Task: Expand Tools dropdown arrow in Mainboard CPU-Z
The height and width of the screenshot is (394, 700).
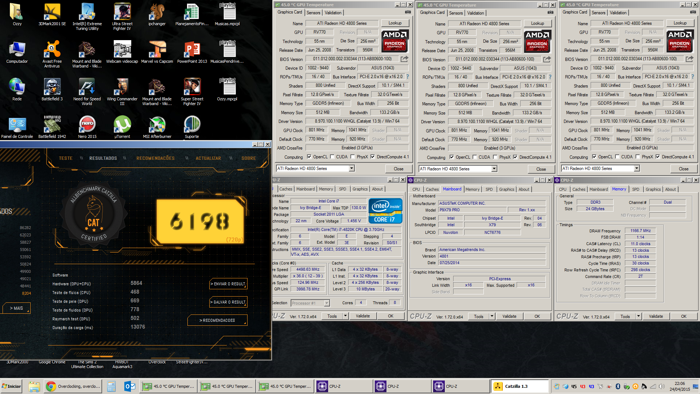Action: (492, 316)
